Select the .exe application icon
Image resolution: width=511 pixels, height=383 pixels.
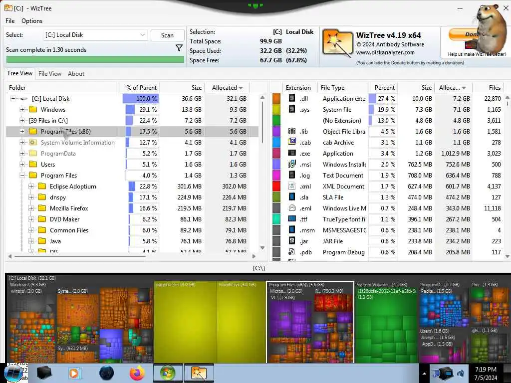tap(292, 153)
